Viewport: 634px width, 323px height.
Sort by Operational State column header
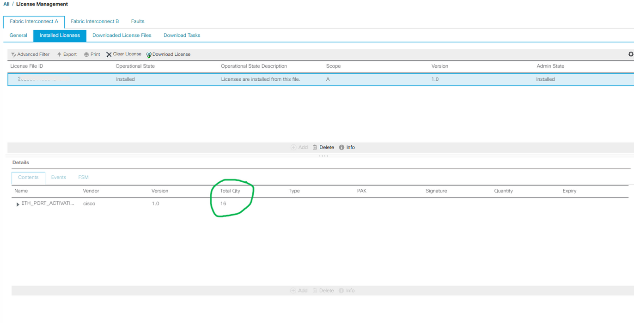[135, 66]
